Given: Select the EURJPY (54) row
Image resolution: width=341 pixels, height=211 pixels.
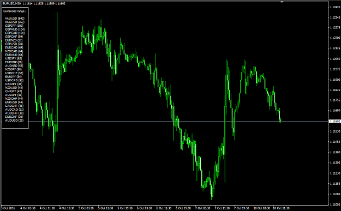Looking at the screenshot, I should [14, 77].
